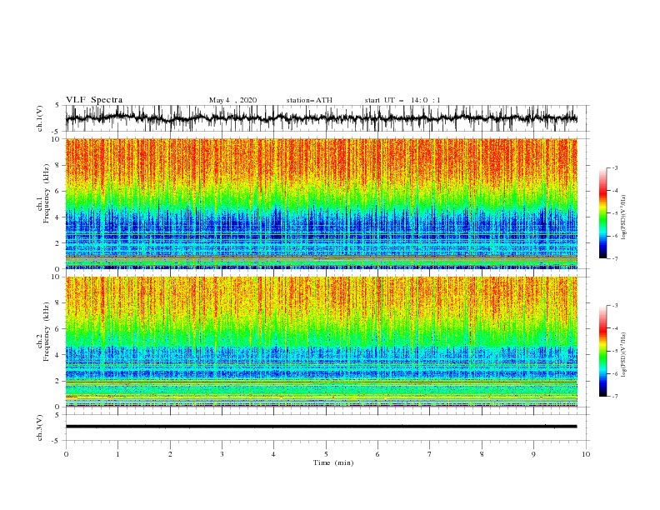Click the ch.3 flat voltage trace
This screenshot has width=660, height=510.
[x=321, y=427]
